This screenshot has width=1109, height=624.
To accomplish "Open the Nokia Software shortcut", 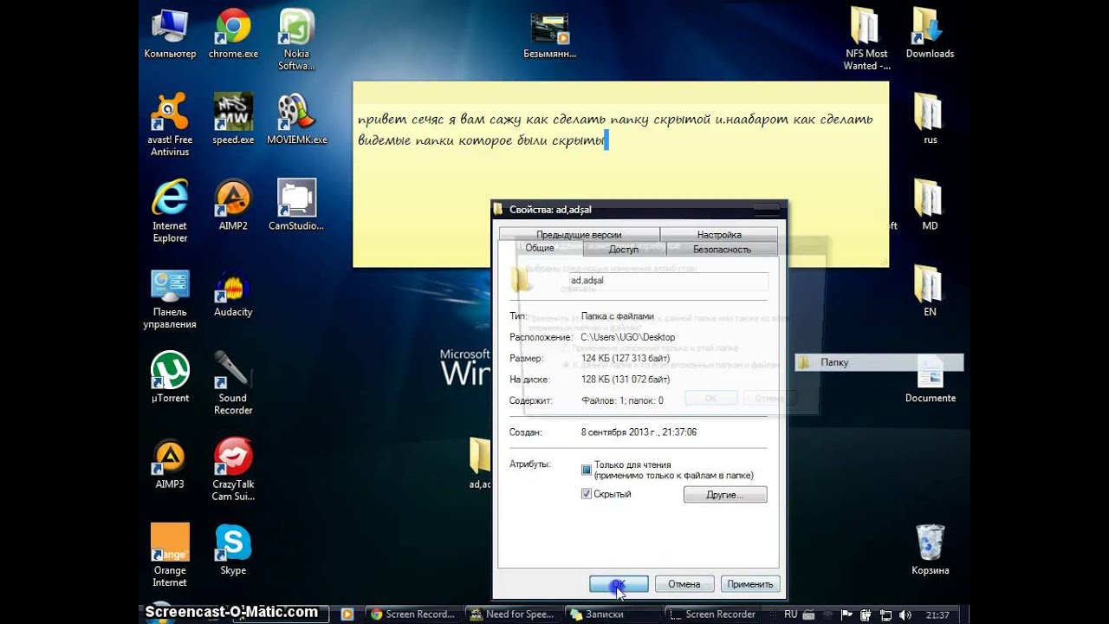I will (296, 40).
